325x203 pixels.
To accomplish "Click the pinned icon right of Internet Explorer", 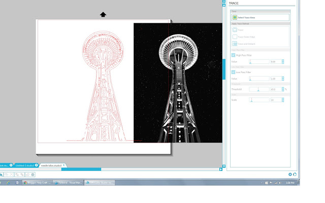I will (x=17, y=183).
